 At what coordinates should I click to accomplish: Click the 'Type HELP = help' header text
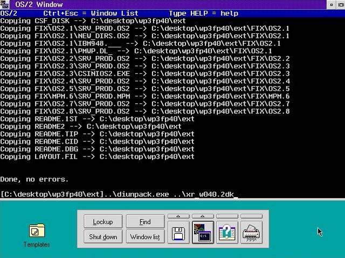pyautogui.click(x=204, y=13)
